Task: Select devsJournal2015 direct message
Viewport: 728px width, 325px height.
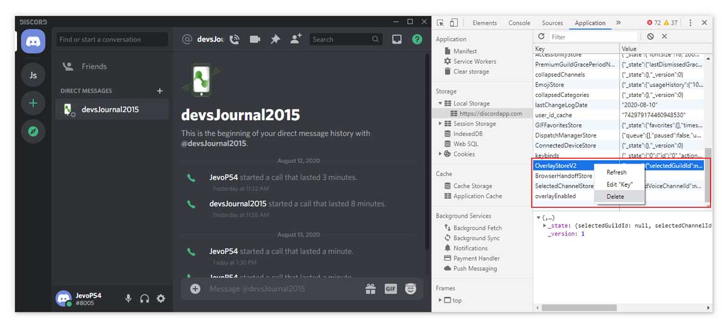Action: pos(112,110)
